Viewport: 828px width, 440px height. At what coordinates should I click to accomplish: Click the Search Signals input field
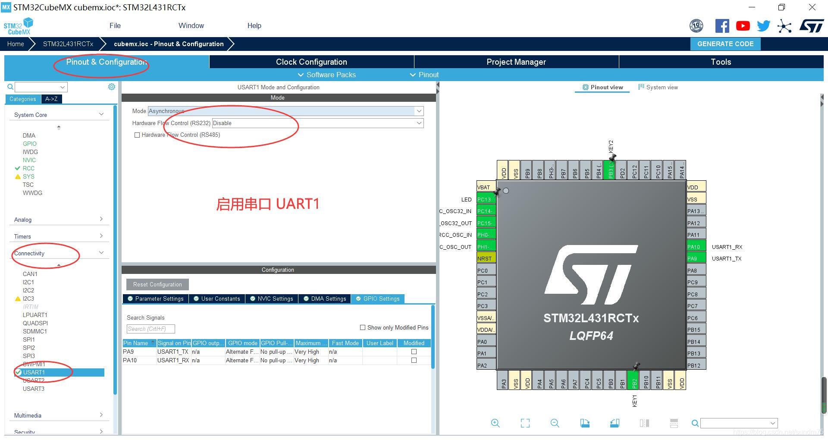151,329
